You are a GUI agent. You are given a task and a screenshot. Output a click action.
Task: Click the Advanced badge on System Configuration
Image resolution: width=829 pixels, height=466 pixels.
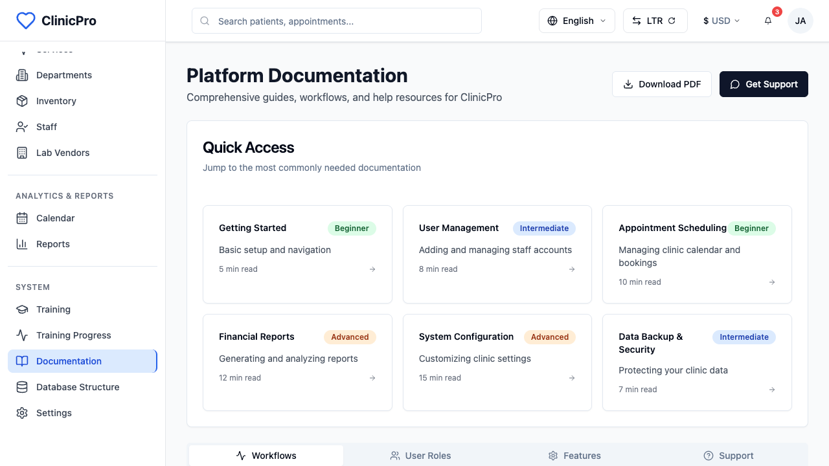point(550,337)
